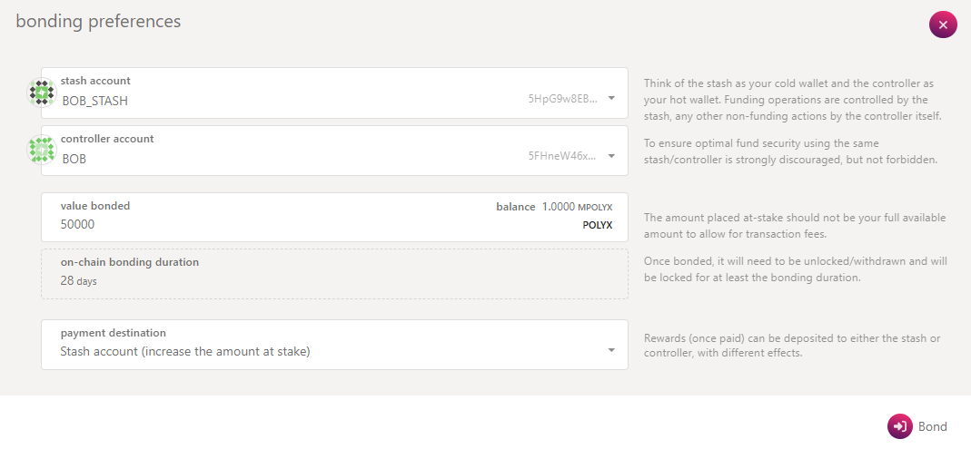
Task: Select the BOB controller account name
Action: pyautogui.click(x=74, y=159)
